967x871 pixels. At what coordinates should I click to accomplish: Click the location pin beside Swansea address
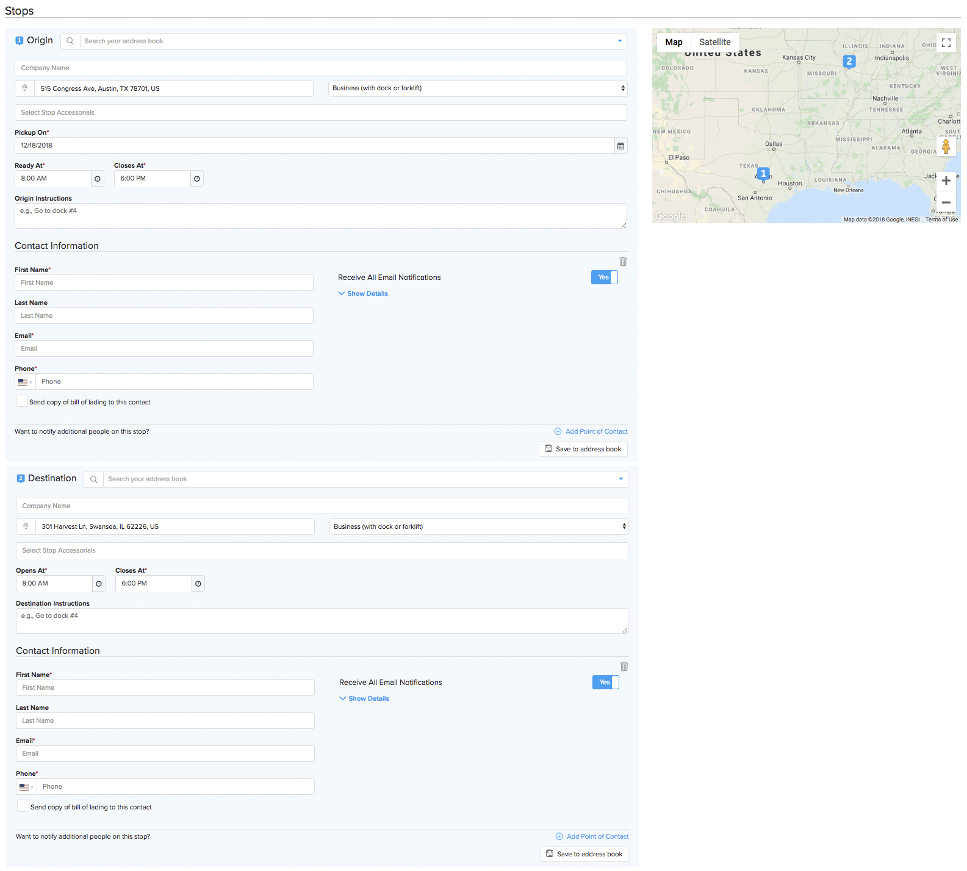pos(26,526)
